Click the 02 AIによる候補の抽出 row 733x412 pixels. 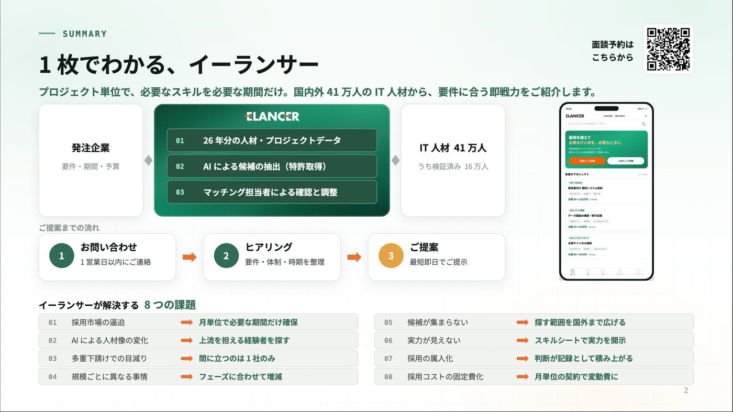click(x=272, y=166)
